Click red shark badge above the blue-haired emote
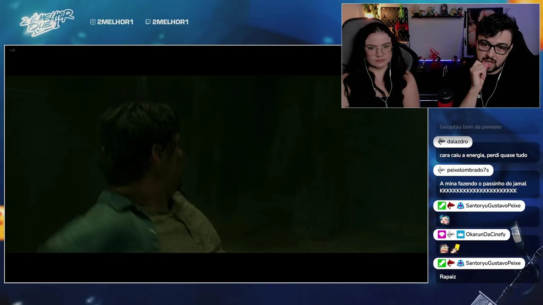543x305 pixels. 451,205
